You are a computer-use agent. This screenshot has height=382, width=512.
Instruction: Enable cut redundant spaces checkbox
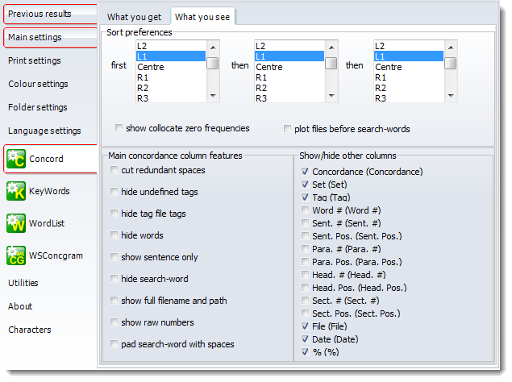coord(114,170)
